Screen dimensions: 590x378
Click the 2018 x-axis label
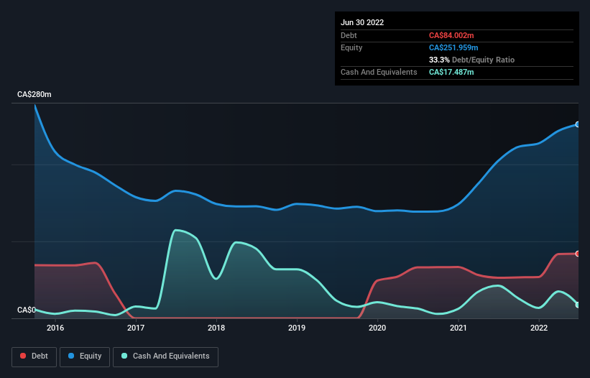click(216, 328)
